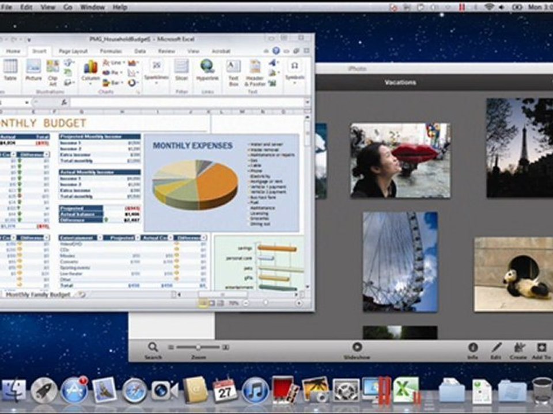Image resolution: width=553 pixels, height=414 pixels.
Task: Select the Eiffel Tower photo in iPhoto
Action: (x=520, y=148)
